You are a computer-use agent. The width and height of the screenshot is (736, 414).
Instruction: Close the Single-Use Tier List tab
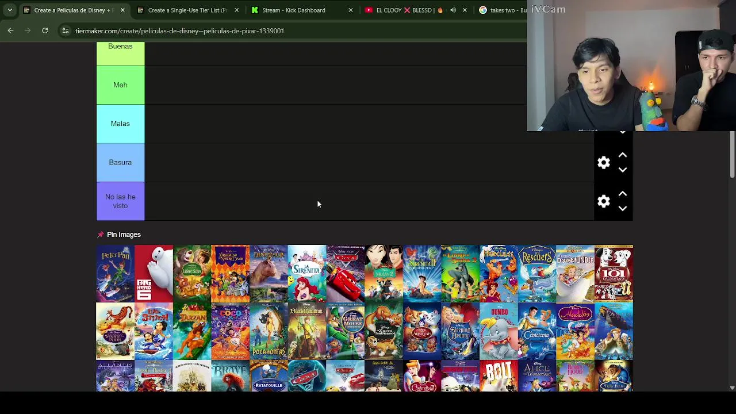pyautogui.click(x=236, y=10)
